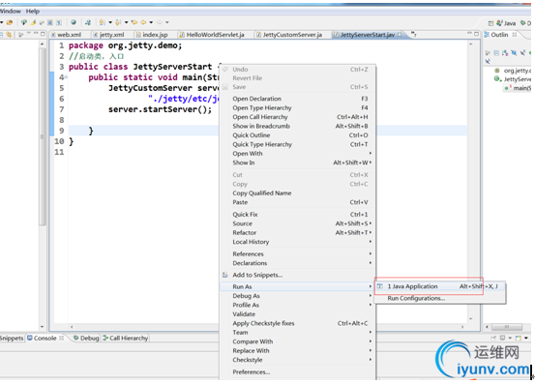Image resolution: width=535 pixels, height=385 pixels.
Task: Select Paste in the context menu
Action: click(x=298, y=202)
